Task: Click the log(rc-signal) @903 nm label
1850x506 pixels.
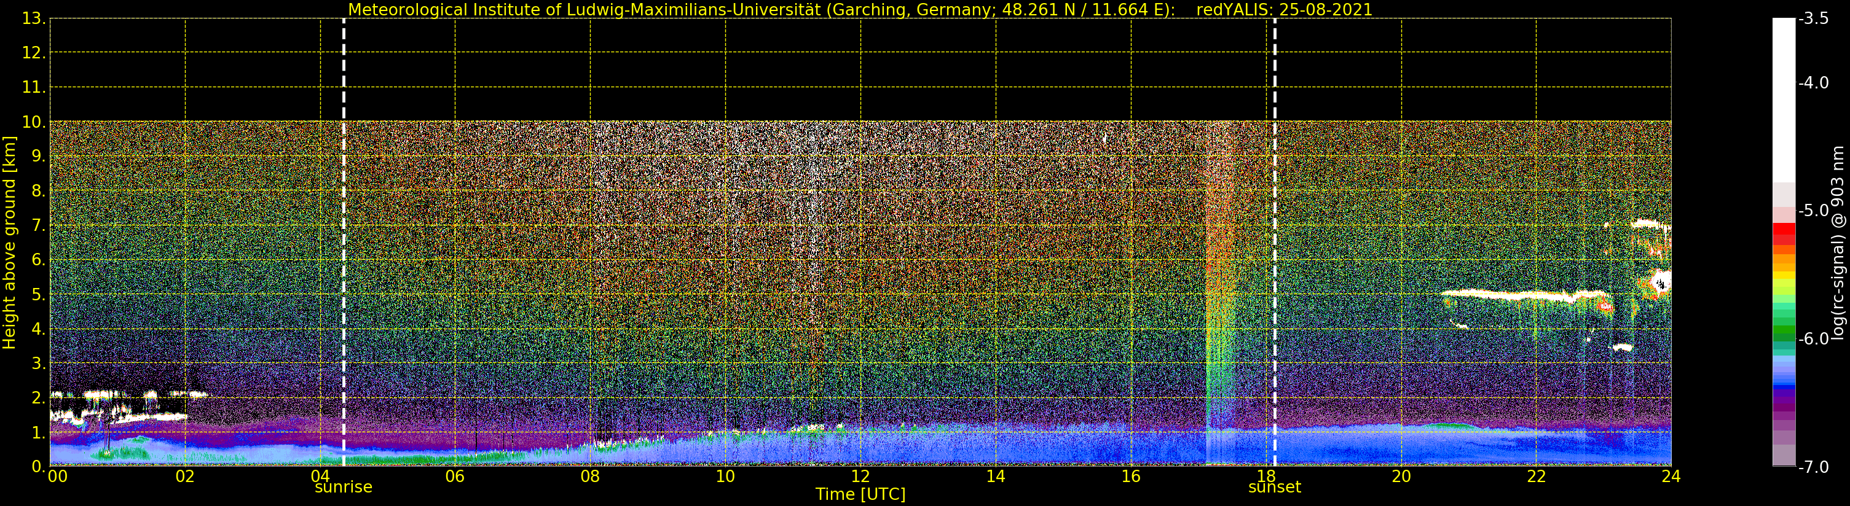Action: [1838, 243]
